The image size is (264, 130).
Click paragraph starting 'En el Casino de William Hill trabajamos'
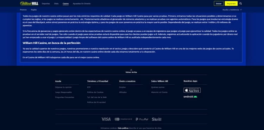(x=61, y=57)
